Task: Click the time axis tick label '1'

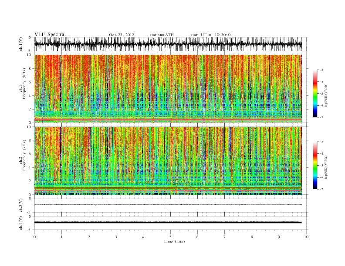Action: click(61, 237)
